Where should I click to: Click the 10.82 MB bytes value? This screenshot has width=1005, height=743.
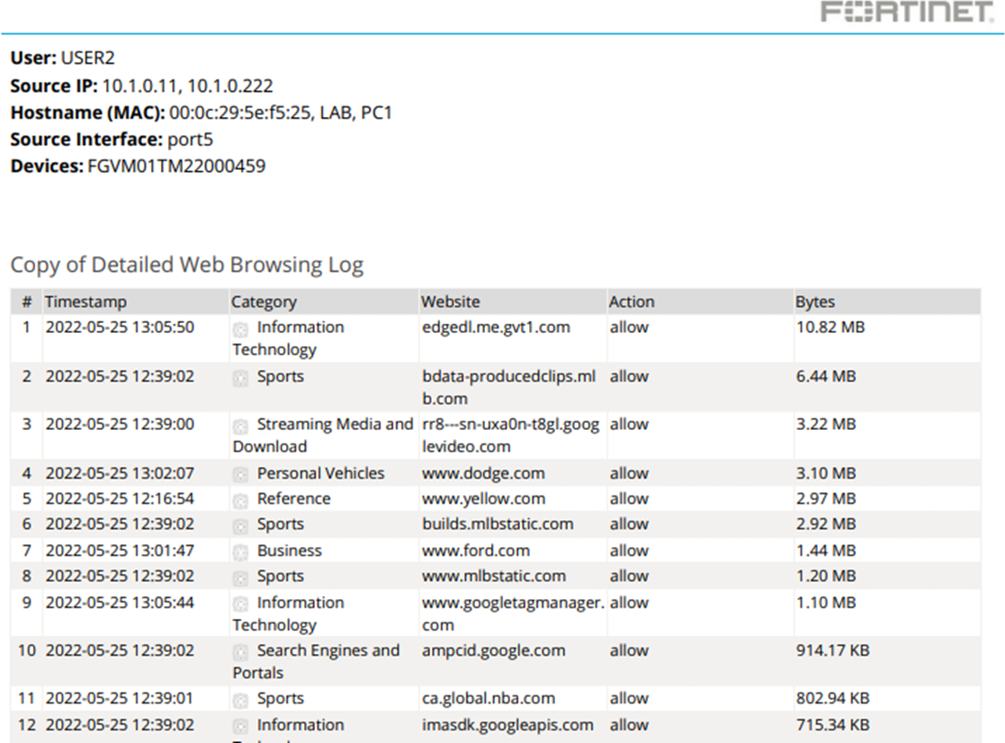pyautogui.click(x=830, y=327)
